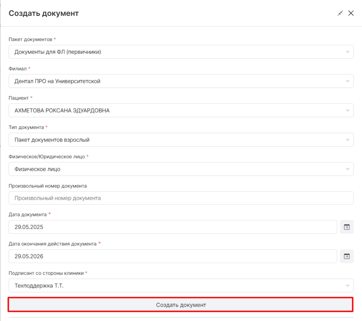Click chevron arrow in Пакет документов field
The width and height of the screenshot is (362, 321).
[x=348, y=52]
